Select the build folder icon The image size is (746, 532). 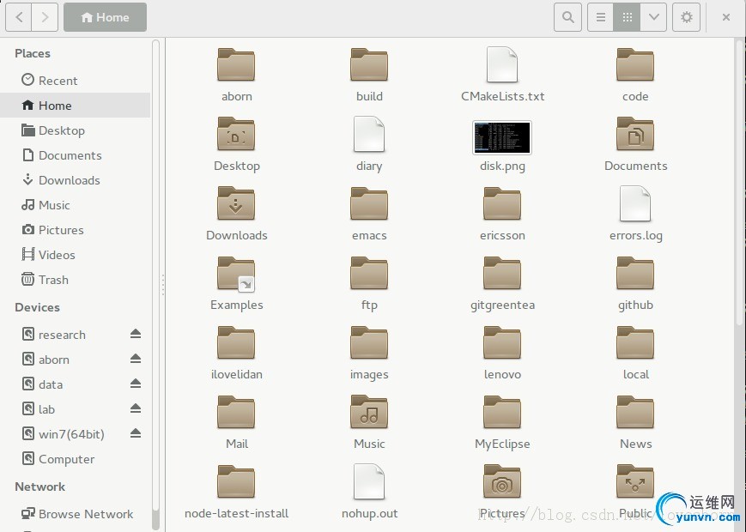(x=369, y=64)
